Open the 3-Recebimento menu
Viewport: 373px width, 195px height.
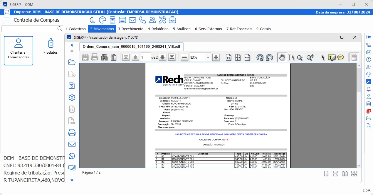tap(130, 29)
